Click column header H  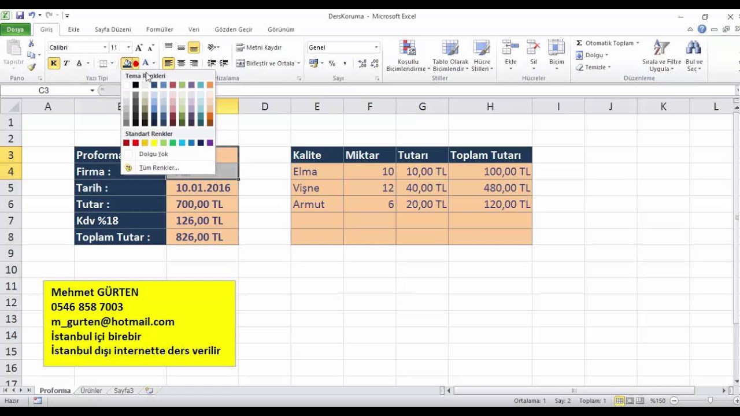tap(490, 106)
